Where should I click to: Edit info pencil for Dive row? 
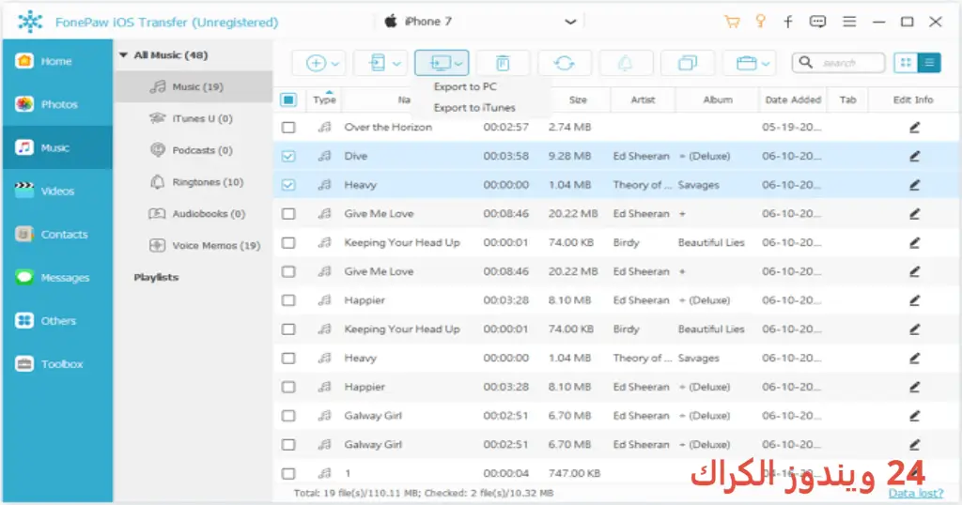914,156
